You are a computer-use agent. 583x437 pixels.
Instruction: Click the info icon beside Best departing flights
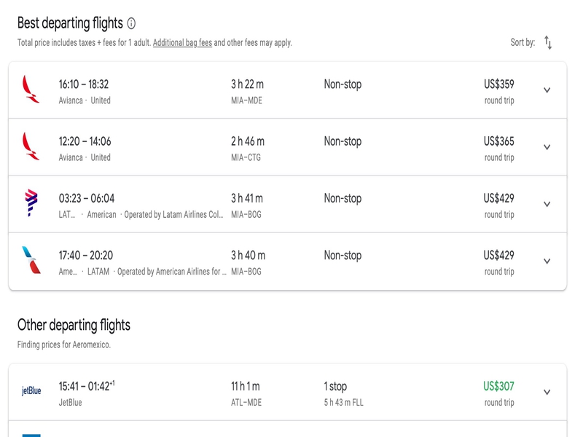pyautogui.click(x=131, y=23)
